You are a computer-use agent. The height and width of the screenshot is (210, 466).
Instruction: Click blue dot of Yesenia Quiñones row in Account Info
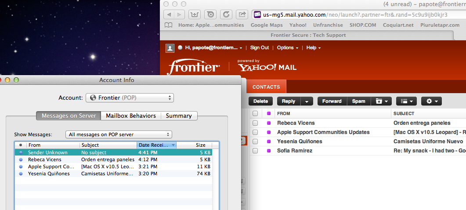tap(21, 174)
